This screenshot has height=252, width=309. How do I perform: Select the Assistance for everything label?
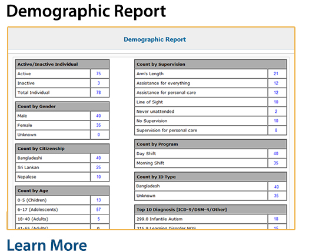(x=163, y=83)
